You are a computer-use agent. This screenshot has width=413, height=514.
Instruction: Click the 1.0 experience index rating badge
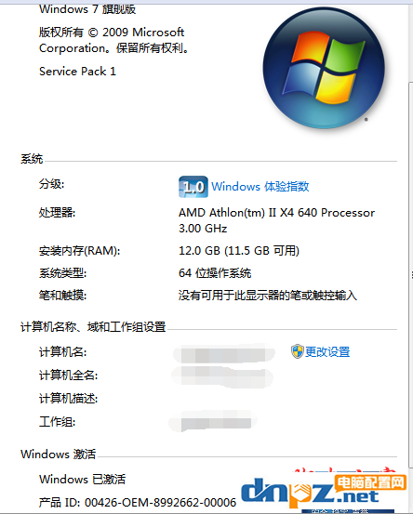[x=193, y=187]
